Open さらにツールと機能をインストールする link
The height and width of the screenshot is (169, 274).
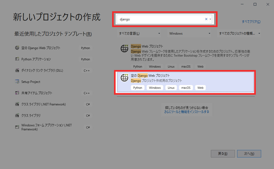pyautogui.click(x=187, y=112)
